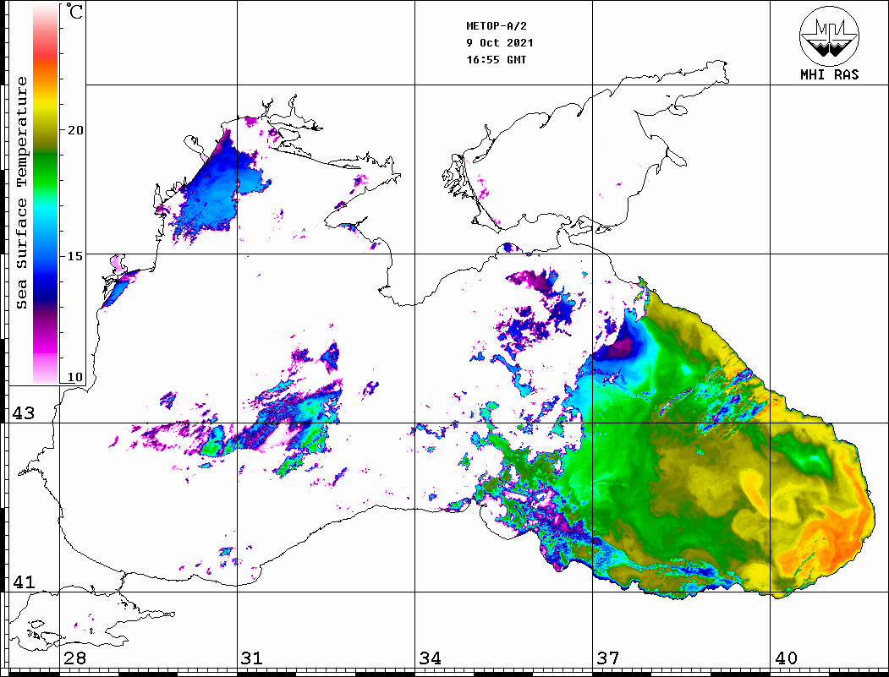The height and width of the screenshot is (677, 889).
Task: Click the 'MHI RAS' caption text
Action: tap(830, 74)
